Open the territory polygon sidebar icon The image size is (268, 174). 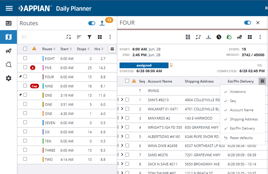click(9, 64)
